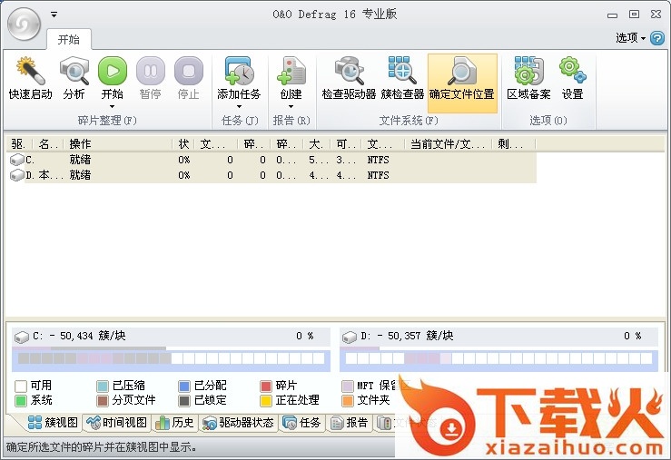Click the 已锁定 dark gray legend swatch
671x460 pixels.
point(184,401)
